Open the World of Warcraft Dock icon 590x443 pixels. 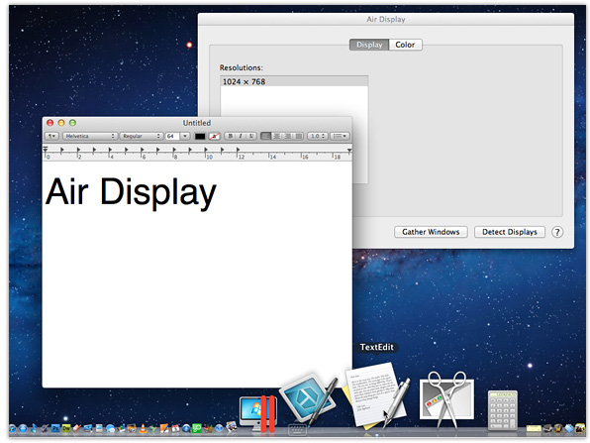pyautogui.click(x=558, y=428)
